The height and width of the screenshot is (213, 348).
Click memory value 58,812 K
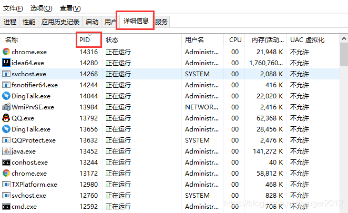270,174
